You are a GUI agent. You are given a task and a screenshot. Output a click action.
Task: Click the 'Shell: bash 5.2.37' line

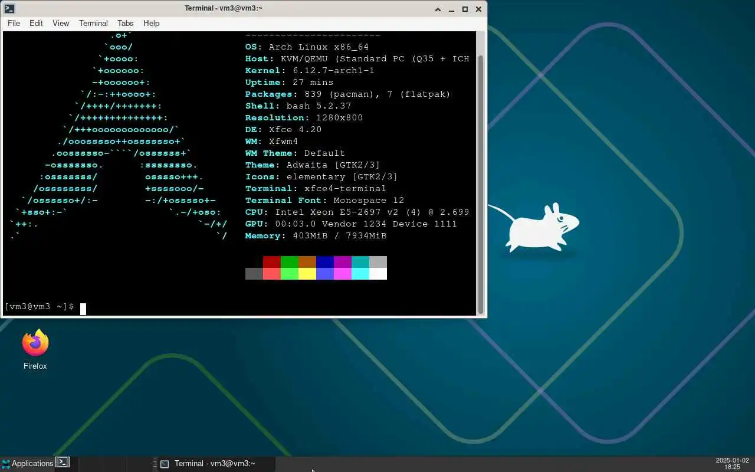[x=298, y=106]
